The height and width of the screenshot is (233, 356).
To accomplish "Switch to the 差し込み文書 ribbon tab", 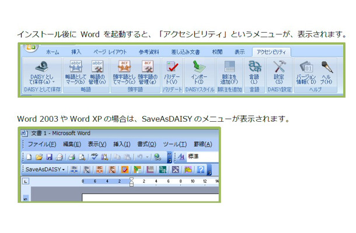I will [186, 52].
